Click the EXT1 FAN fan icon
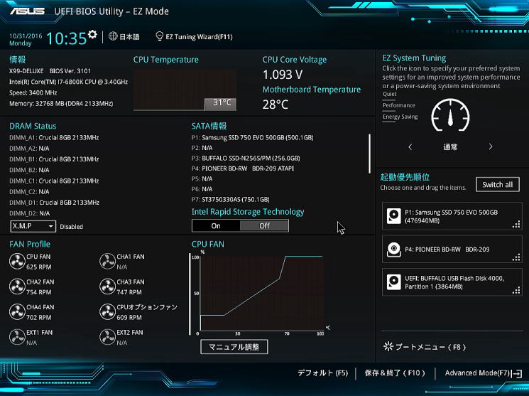The width and height of the screenshot is (529, 396). (17, 337)
